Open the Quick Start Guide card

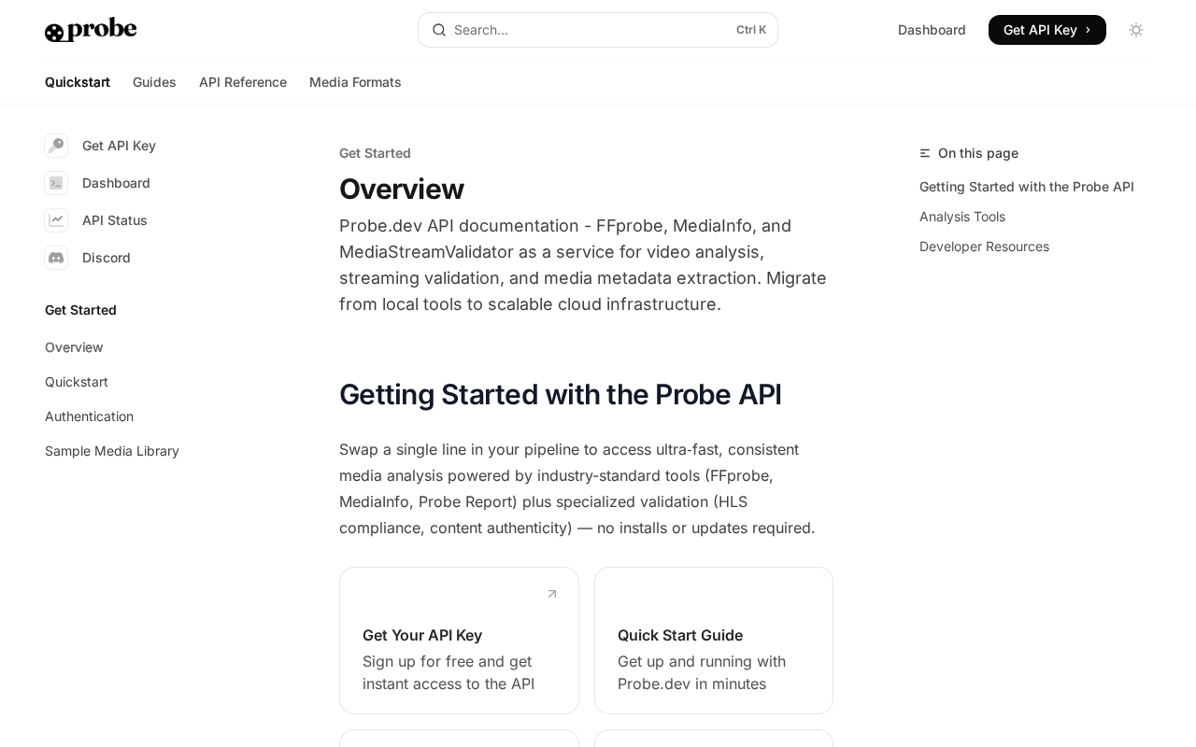pyautogui.click(x=714, y=641)
